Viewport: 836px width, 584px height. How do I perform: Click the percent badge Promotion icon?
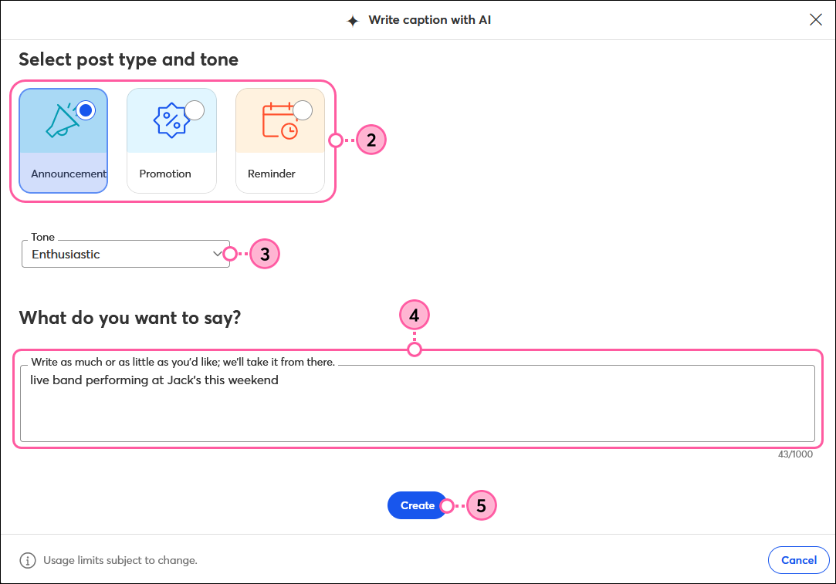[171, 120]
